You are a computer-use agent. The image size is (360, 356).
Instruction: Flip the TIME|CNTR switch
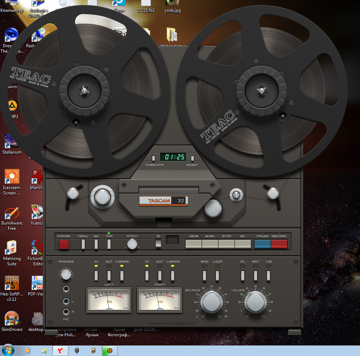(154, 158)
